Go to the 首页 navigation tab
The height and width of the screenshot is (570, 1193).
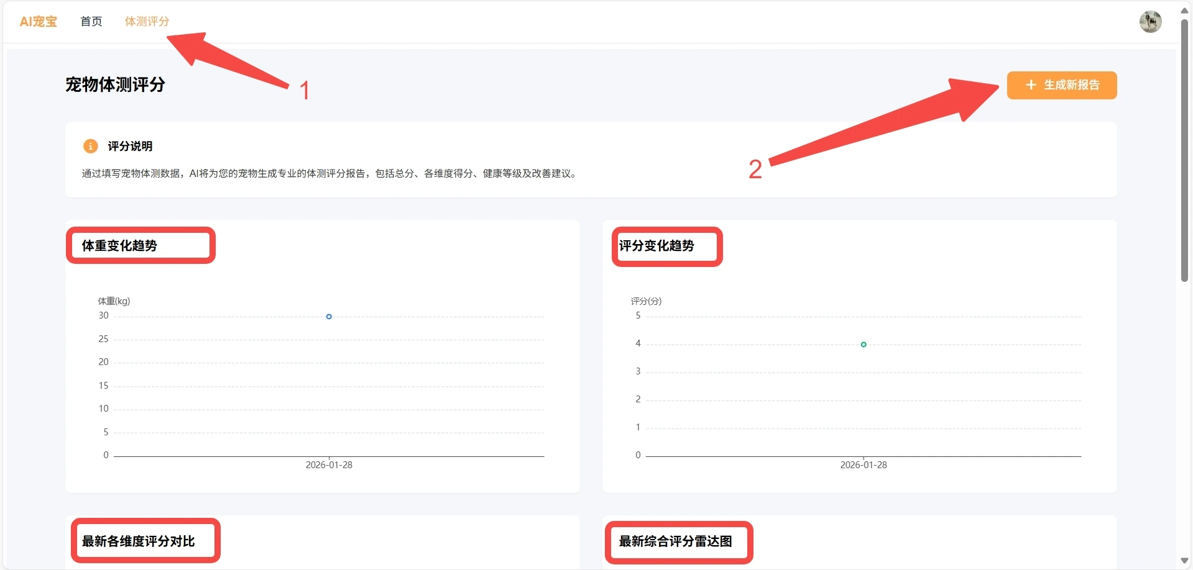(91, 22)
